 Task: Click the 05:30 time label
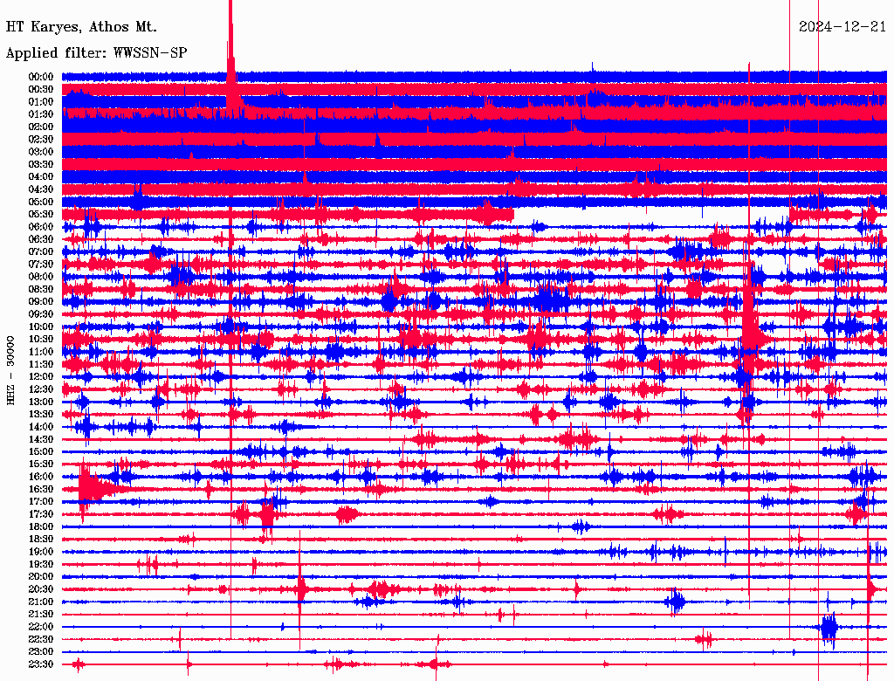[x=41, y=214]
